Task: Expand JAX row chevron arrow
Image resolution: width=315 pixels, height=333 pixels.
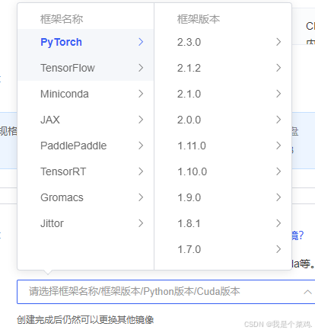Action: coord(141,120)
